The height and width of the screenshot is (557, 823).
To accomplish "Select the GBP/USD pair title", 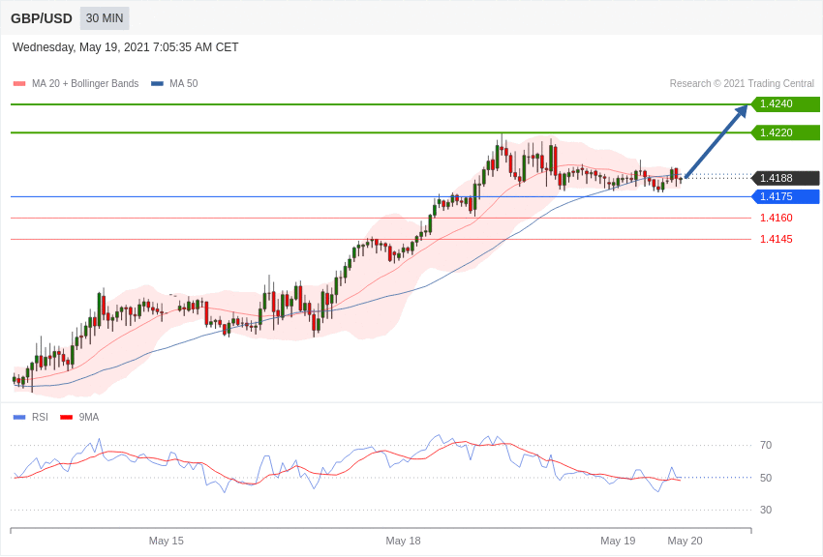I will tap(42, 19).
